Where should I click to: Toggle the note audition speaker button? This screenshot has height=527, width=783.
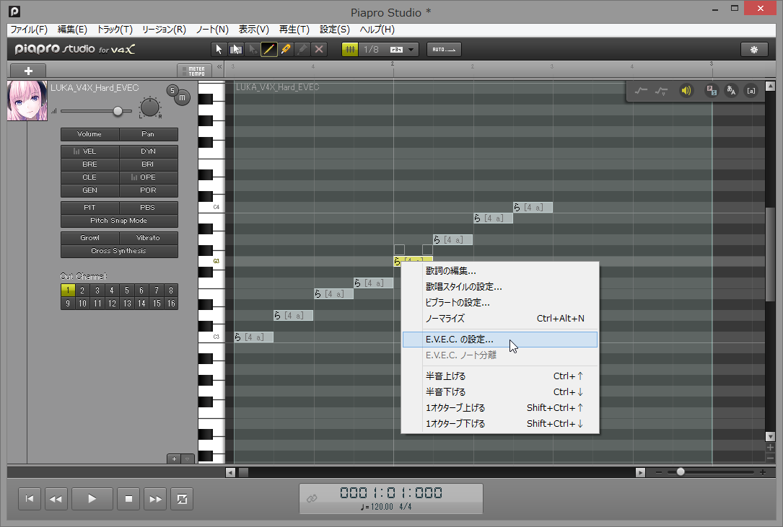point(686,90)
